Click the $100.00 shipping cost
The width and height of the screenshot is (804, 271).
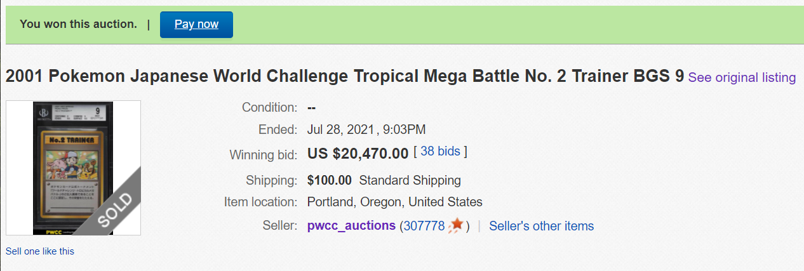pos(330,180)
